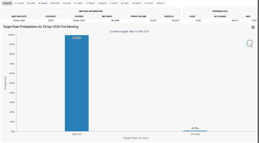Open the chart context menu hamburger icon

(x=253, y=27)
